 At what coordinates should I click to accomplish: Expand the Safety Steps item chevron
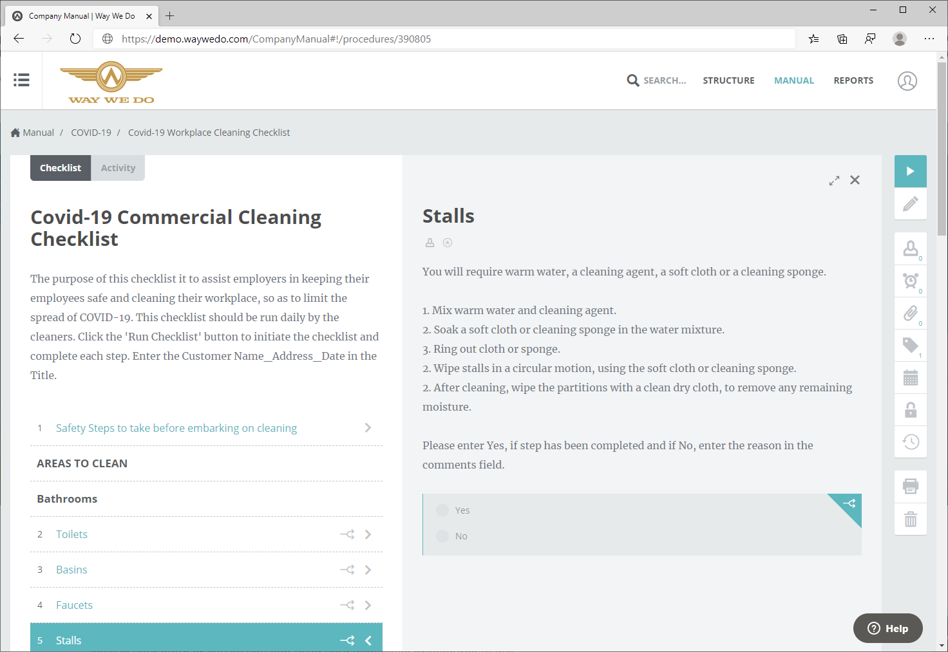368,427
